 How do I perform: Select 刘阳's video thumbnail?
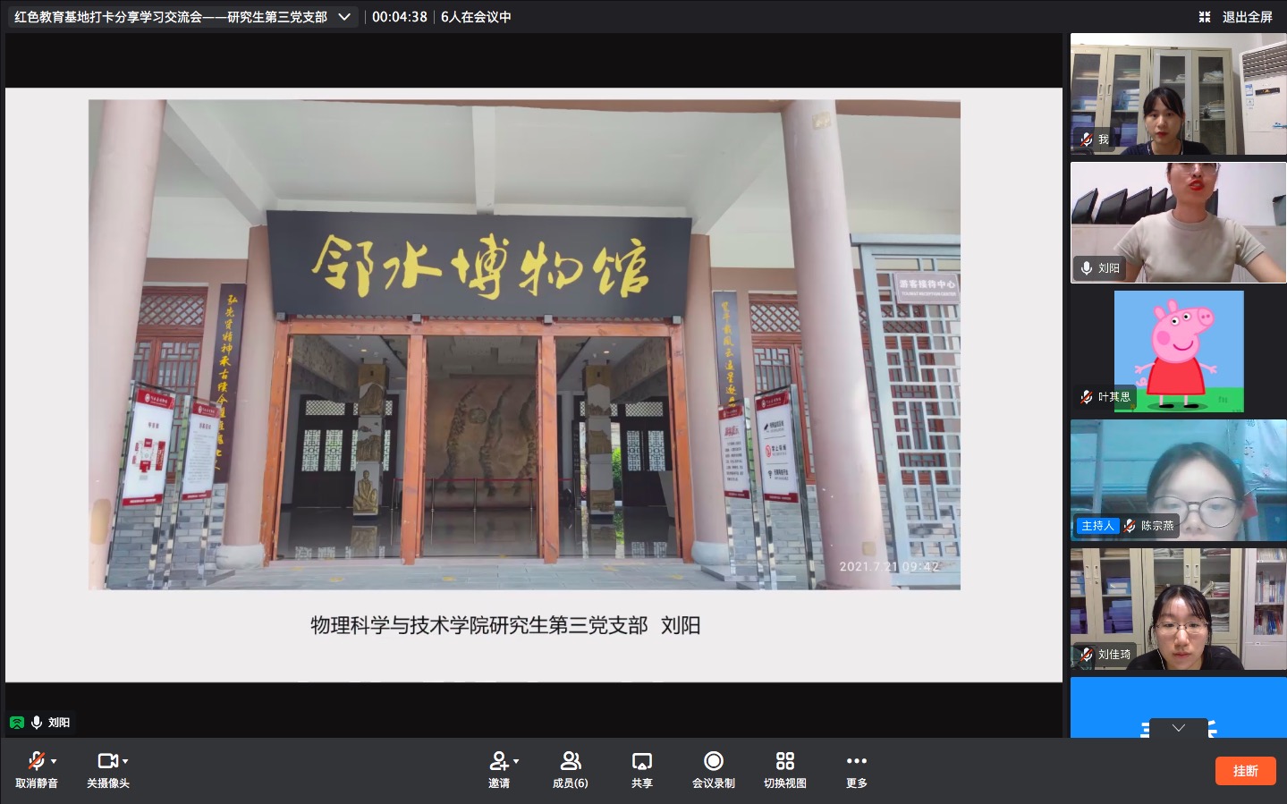pyautogui.click(x=1178, y=223)
